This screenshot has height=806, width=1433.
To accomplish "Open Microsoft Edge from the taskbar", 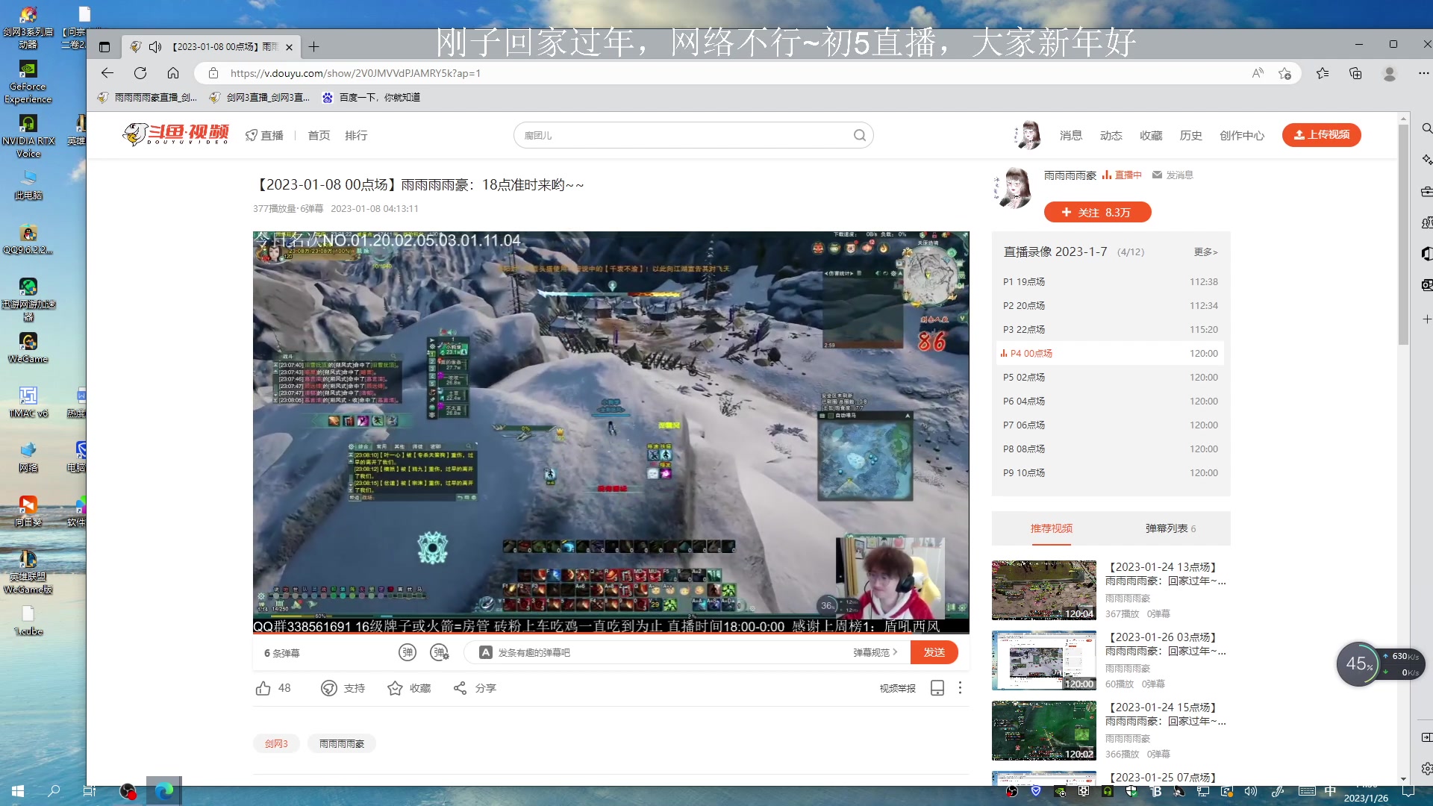I will pyautogui.click(x=164, y=791).
